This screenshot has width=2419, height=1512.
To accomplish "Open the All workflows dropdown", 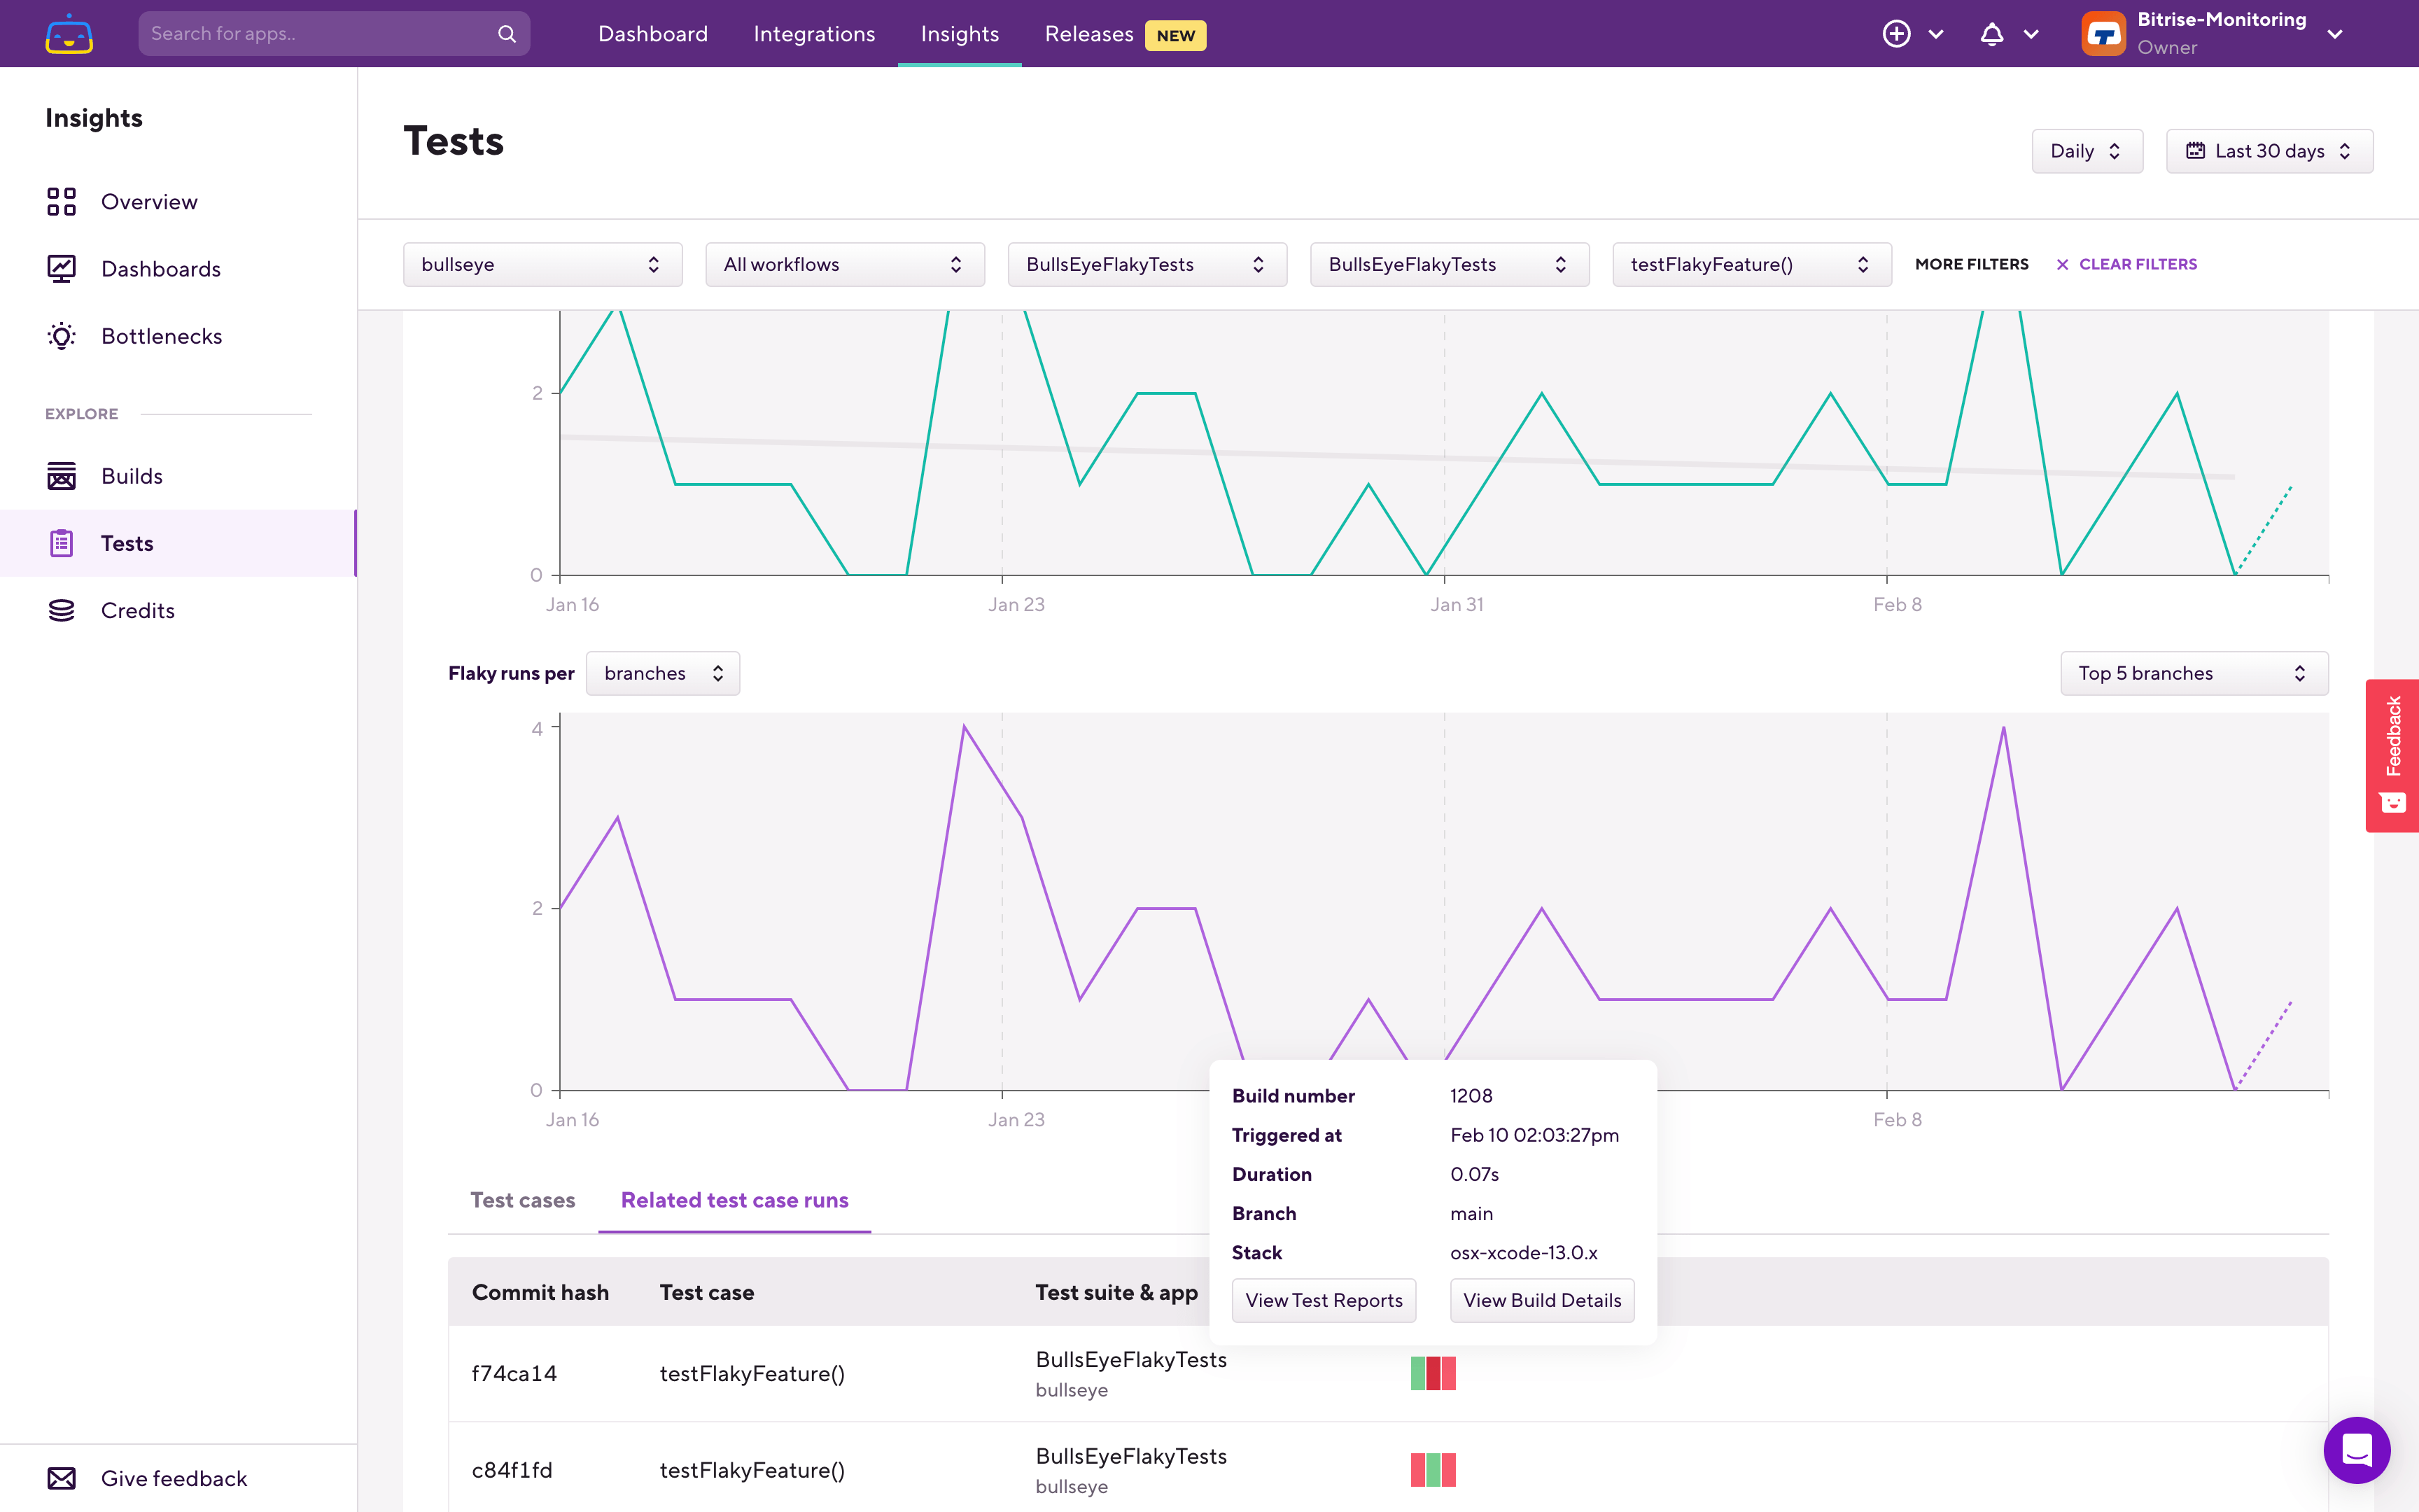I will click(843, 264).
